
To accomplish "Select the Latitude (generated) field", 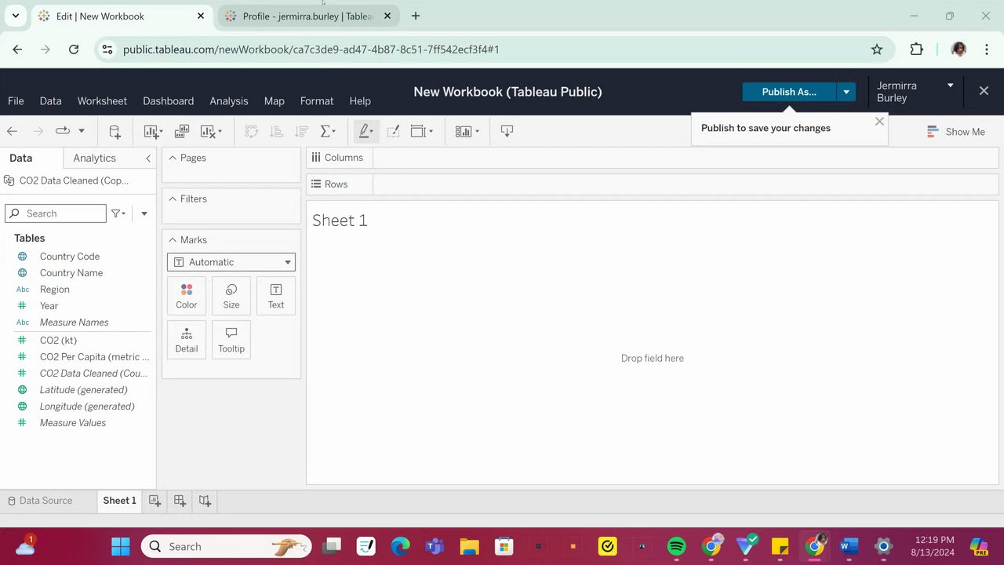I will (83, 390).
